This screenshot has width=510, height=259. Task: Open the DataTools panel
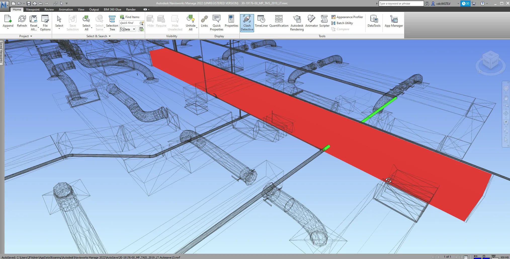pos(374,23)
